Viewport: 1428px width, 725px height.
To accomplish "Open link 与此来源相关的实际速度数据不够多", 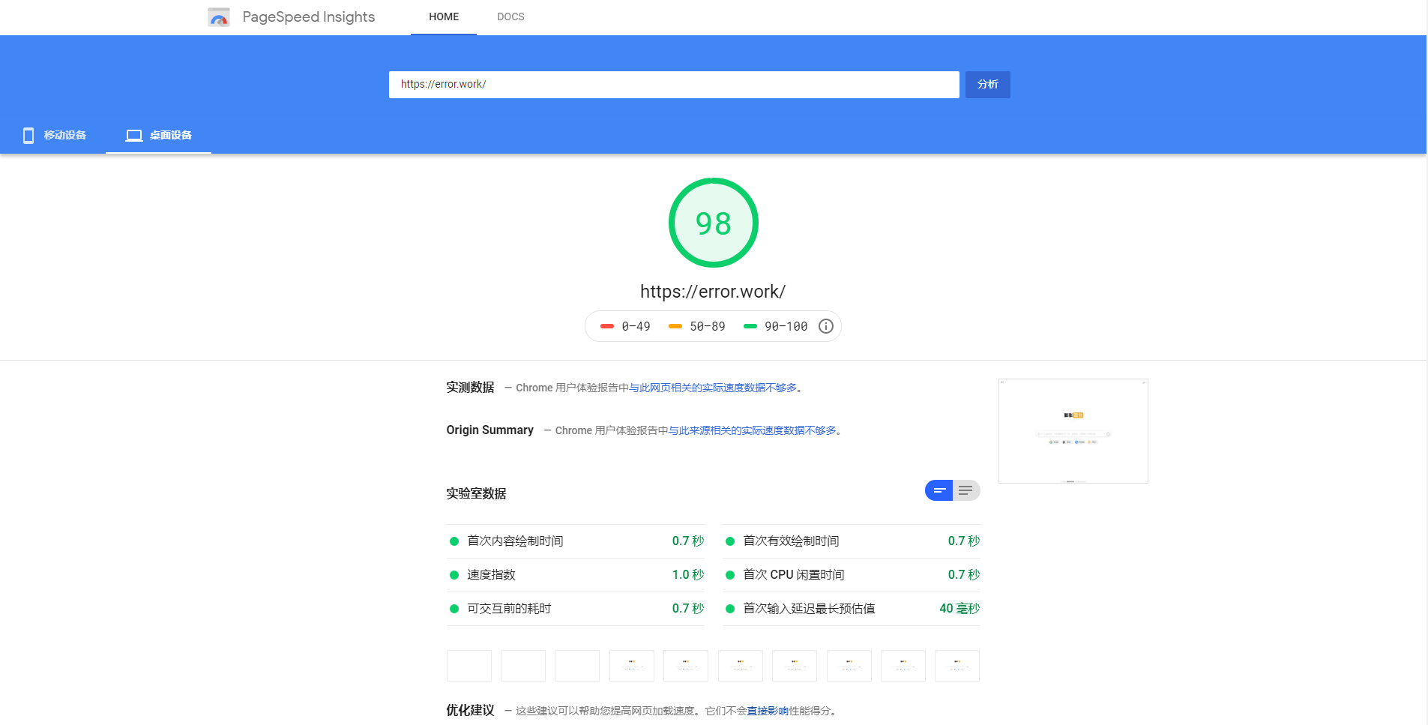I will (x=752, y=430).
